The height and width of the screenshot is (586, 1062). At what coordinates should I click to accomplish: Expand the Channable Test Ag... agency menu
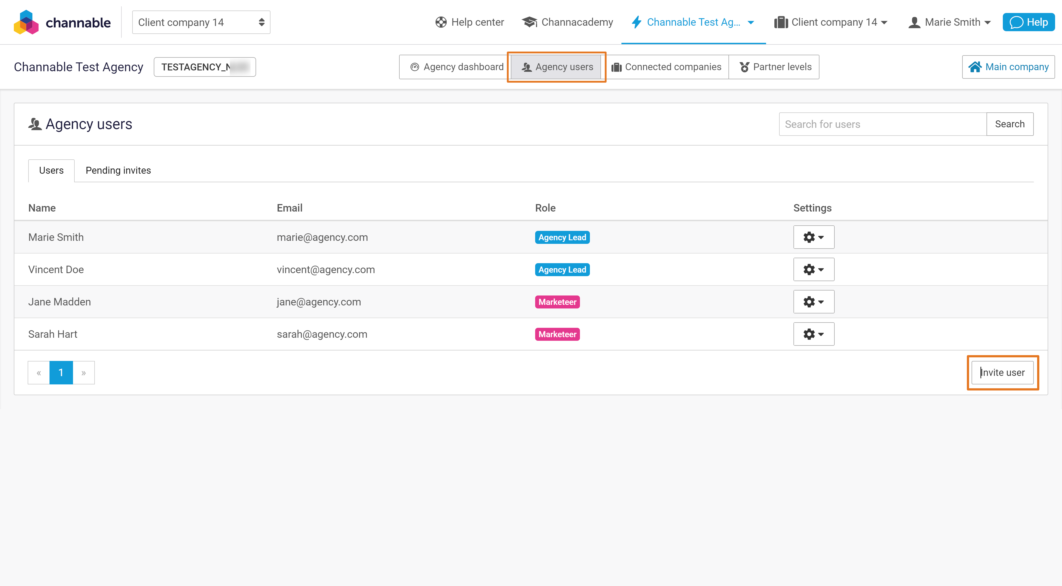[693, 22]
